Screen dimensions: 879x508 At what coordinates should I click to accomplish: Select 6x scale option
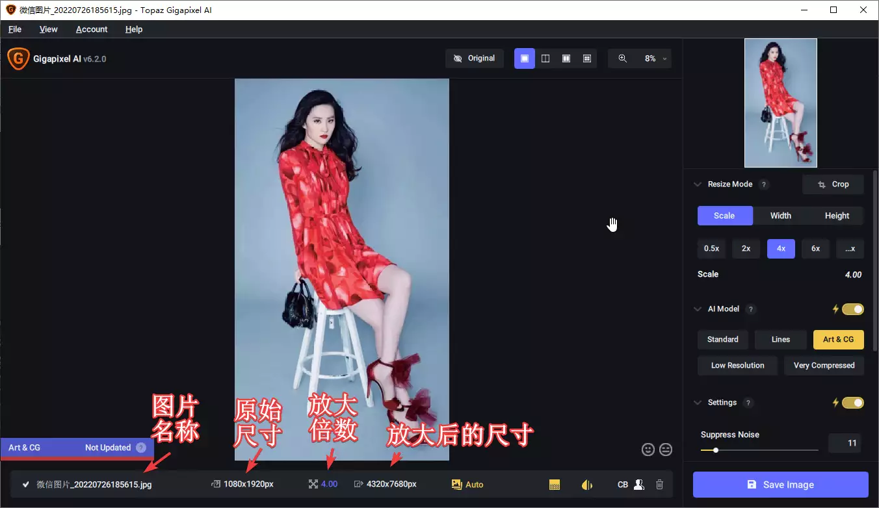point(815,249)
